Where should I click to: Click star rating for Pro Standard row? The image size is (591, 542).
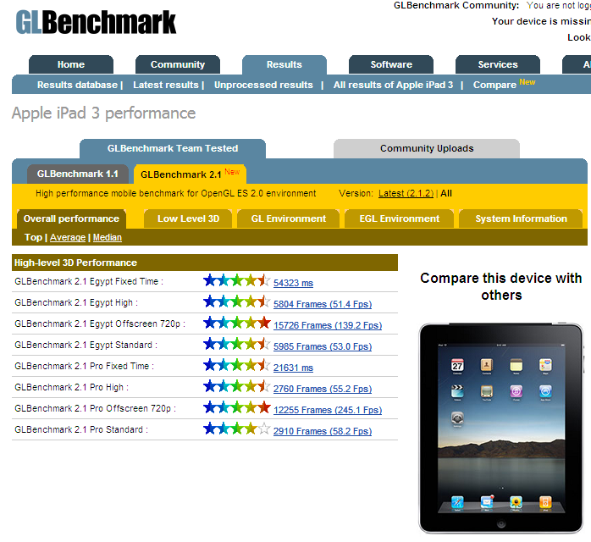click(236, 430)
